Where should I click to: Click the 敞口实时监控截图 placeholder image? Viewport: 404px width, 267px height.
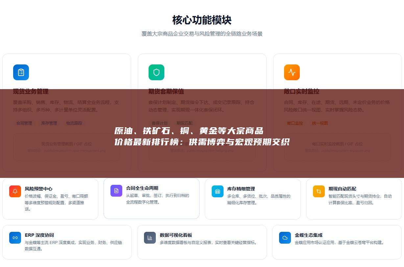click(x=338, y=147)
